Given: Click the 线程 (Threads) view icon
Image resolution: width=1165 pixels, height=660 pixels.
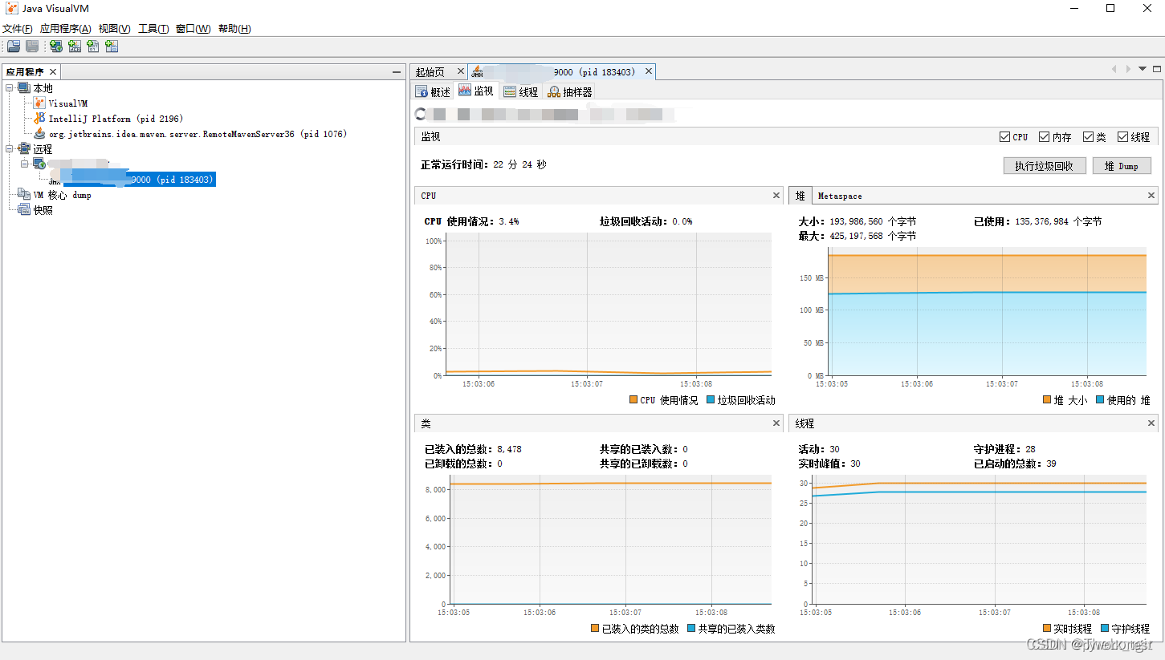Looking at the screenshot, I should (x=520, y=91).
